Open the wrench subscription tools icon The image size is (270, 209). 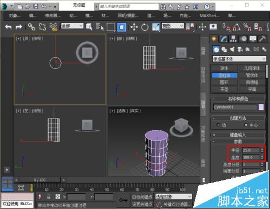coord(171,7)
